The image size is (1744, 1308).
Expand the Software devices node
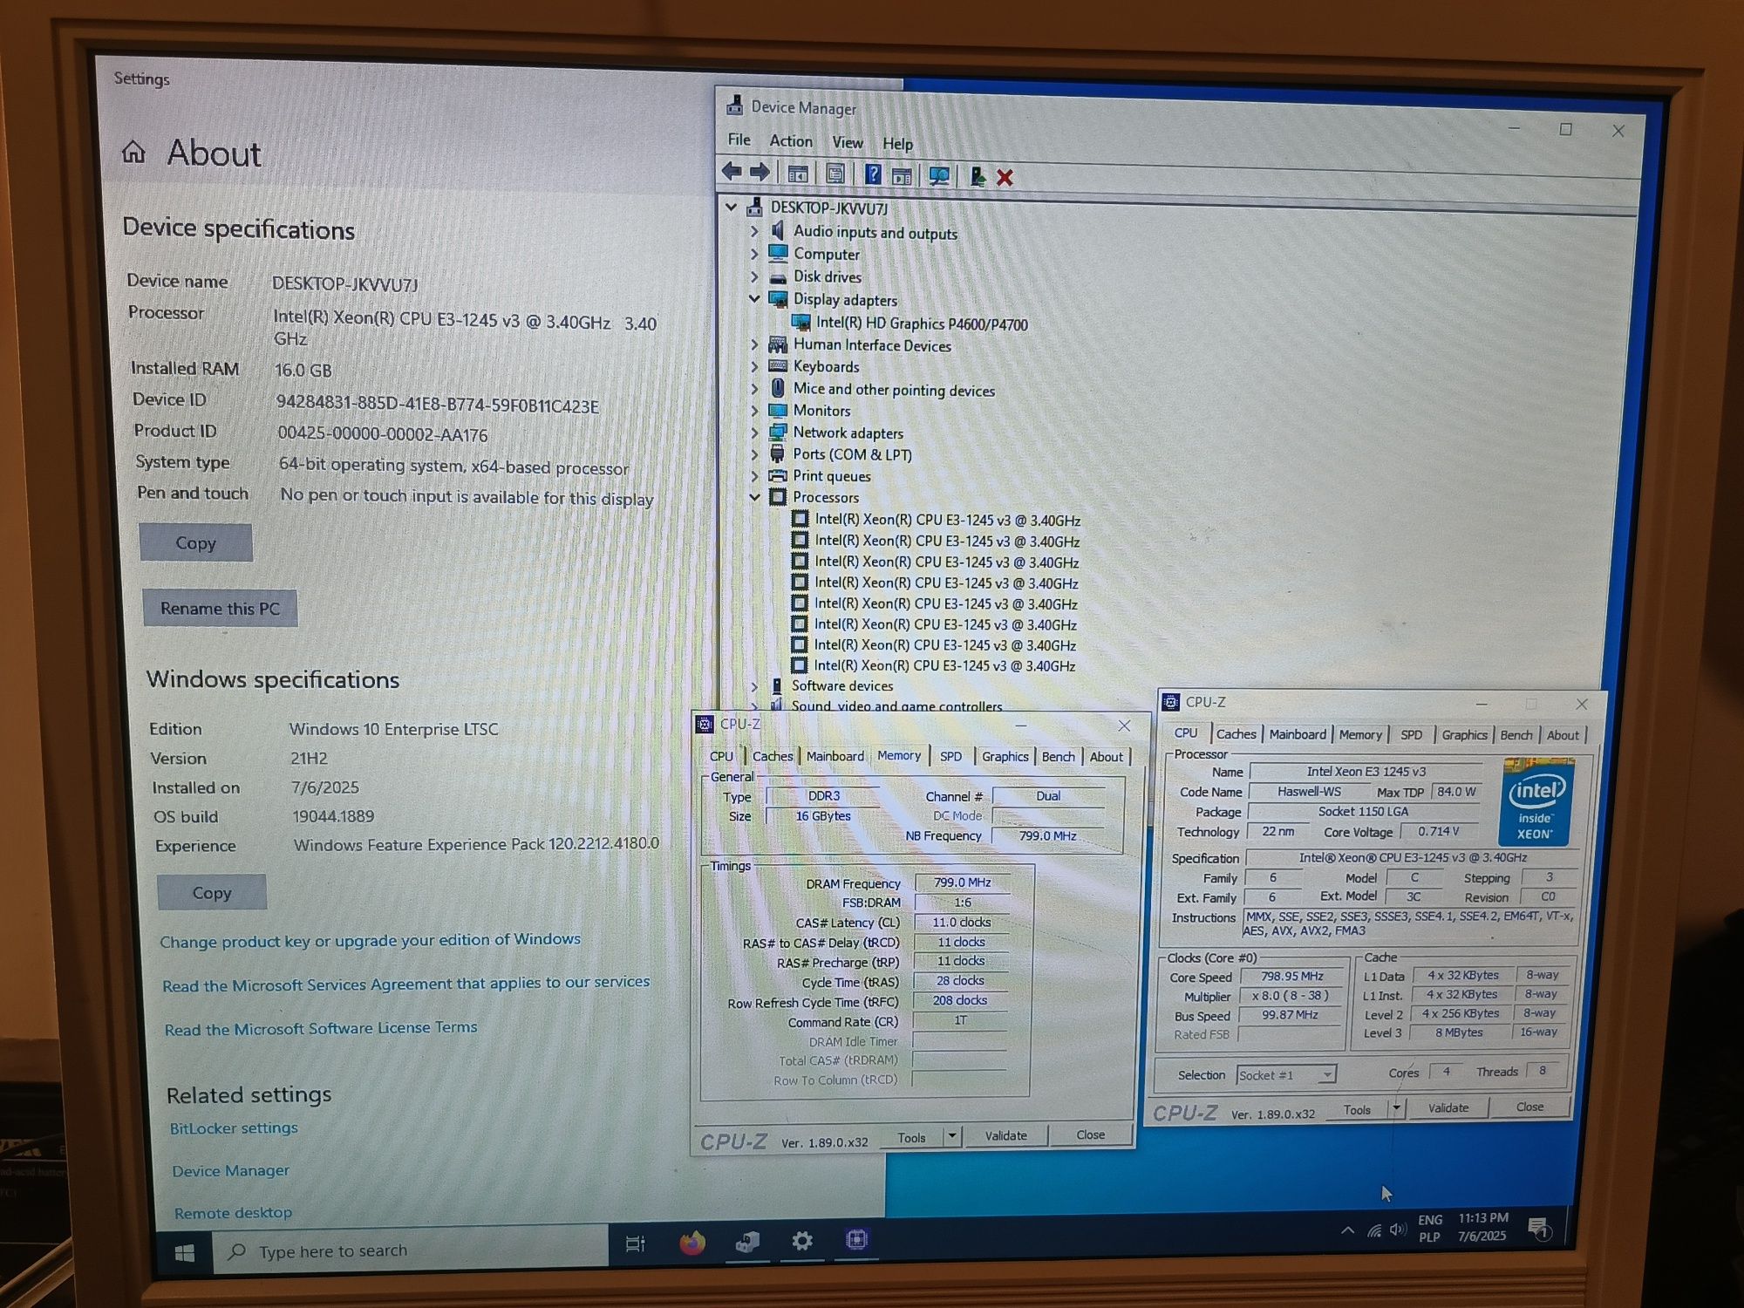click(x=754, y=685)
